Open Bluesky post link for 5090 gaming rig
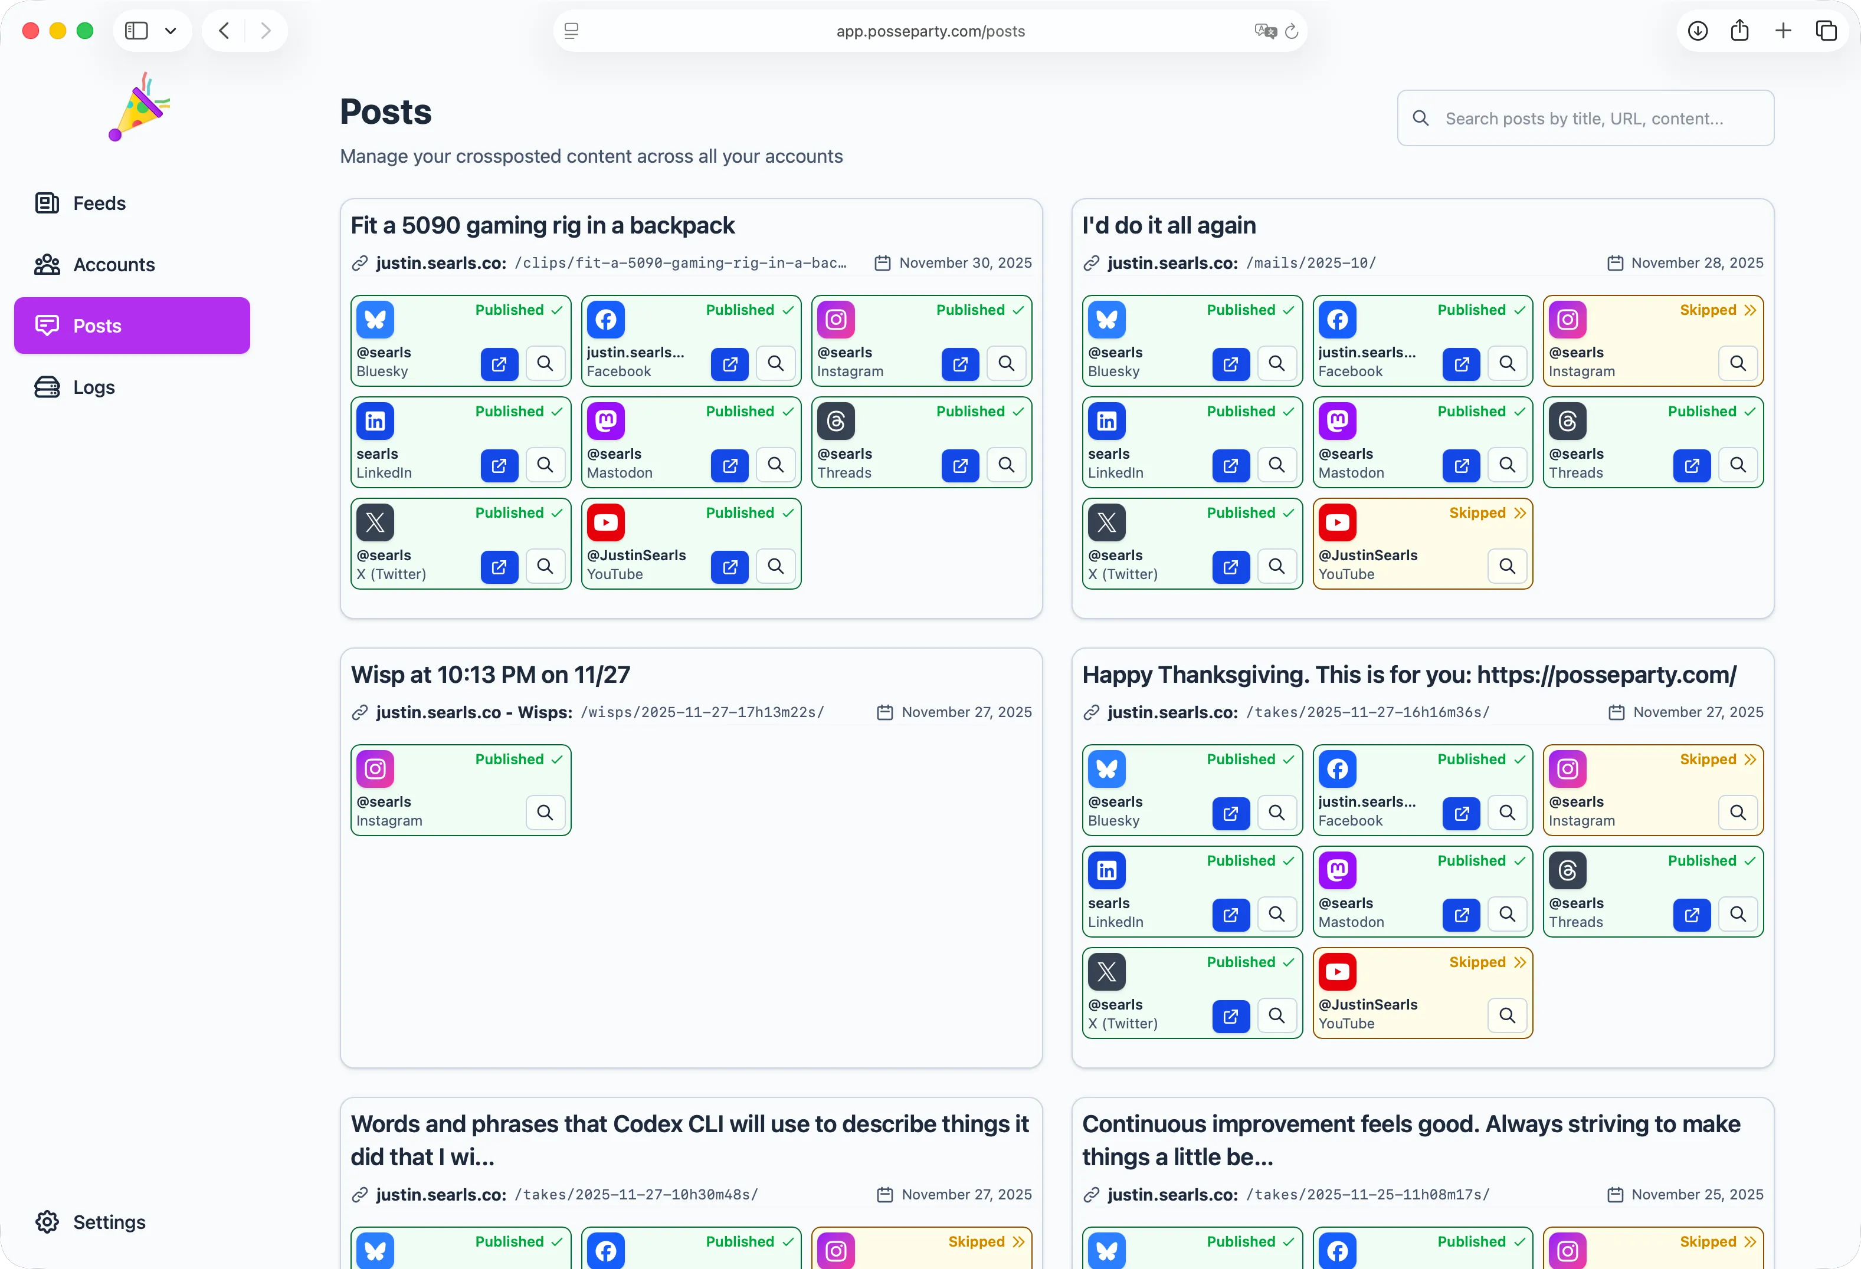This screenshot has width=1861, height=1269. point(499,364)
